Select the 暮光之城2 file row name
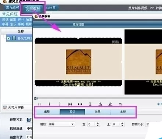 coord(25,38)
